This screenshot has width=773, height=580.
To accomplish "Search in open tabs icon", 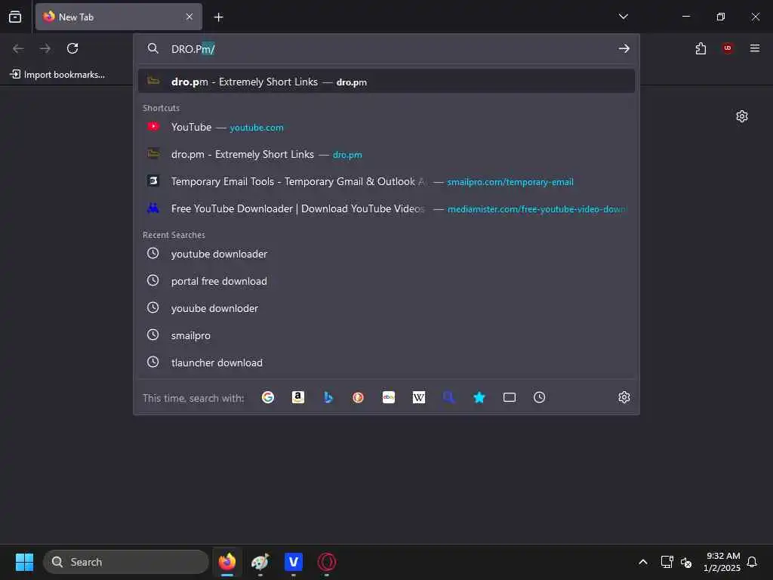I will click(x=510, y=397).
